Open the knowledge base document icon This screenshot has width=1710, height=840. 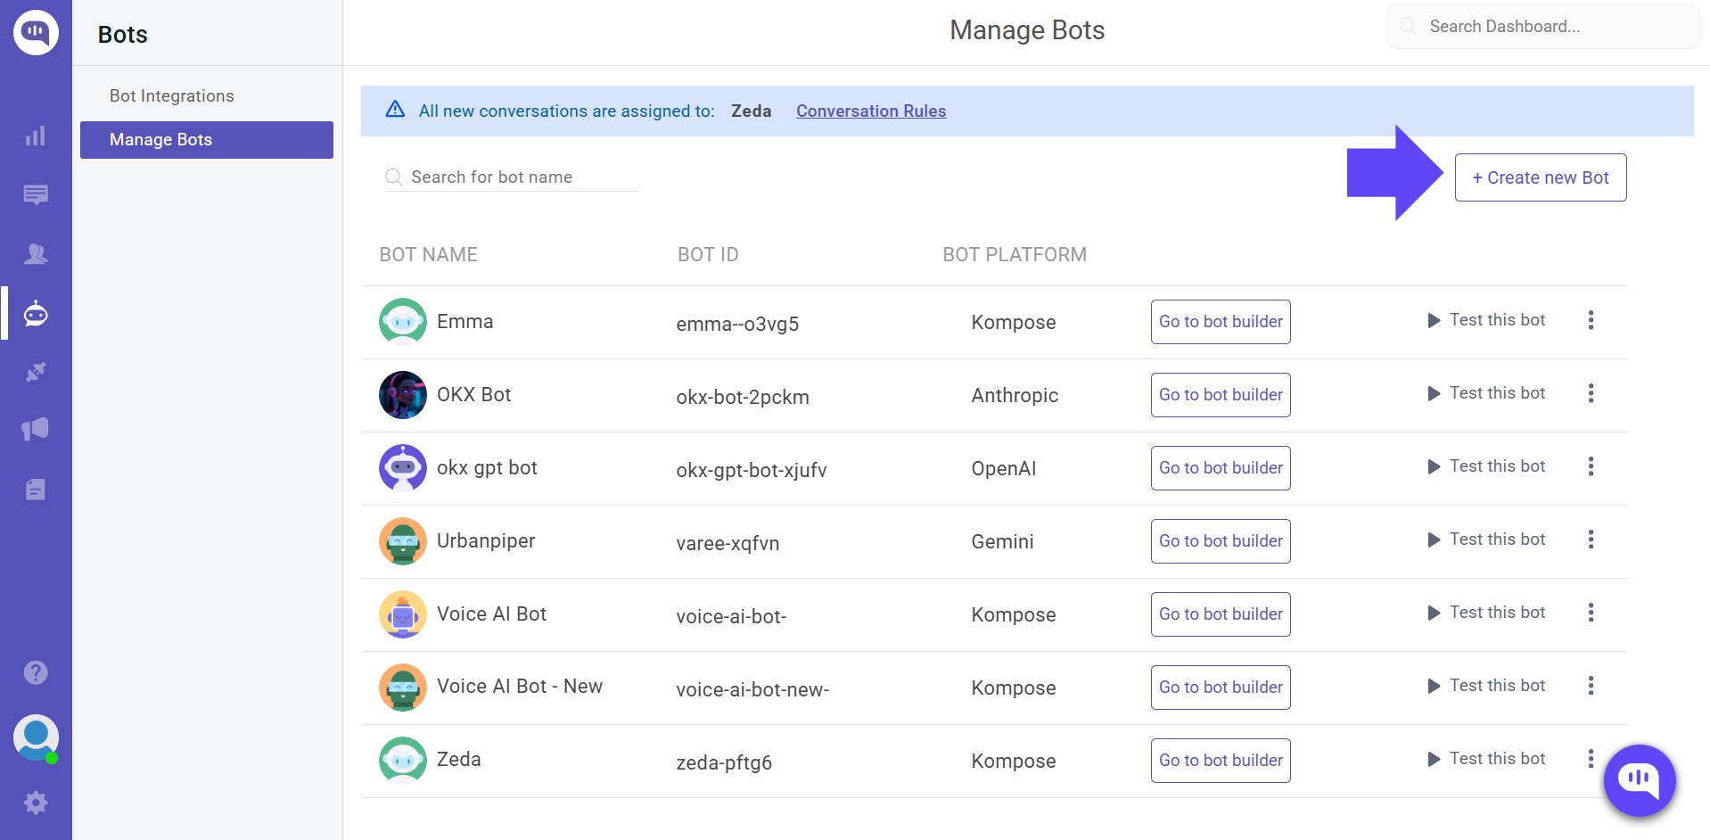point(36,489)
